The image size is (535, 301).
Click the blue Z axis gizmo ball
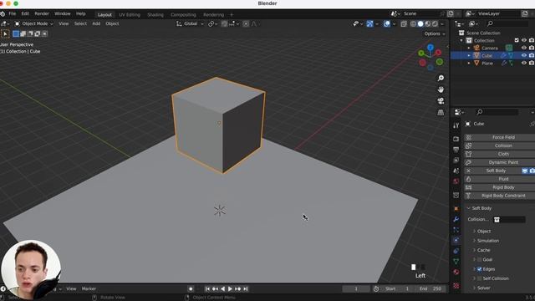pyautogui.click(x=431, y=48)
